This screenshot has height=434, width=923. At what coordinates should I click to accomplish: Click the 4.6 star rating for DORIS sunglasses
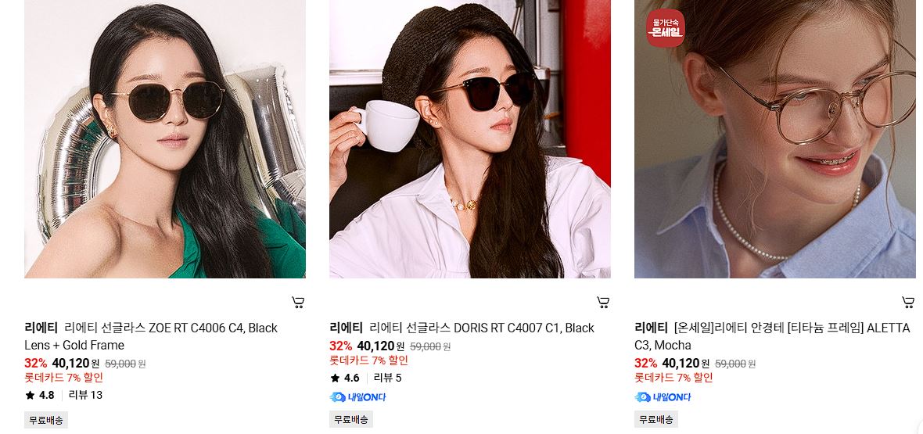point(345,378)
